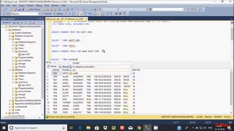Open the File menu
The image size is (234, 131).
3,5
